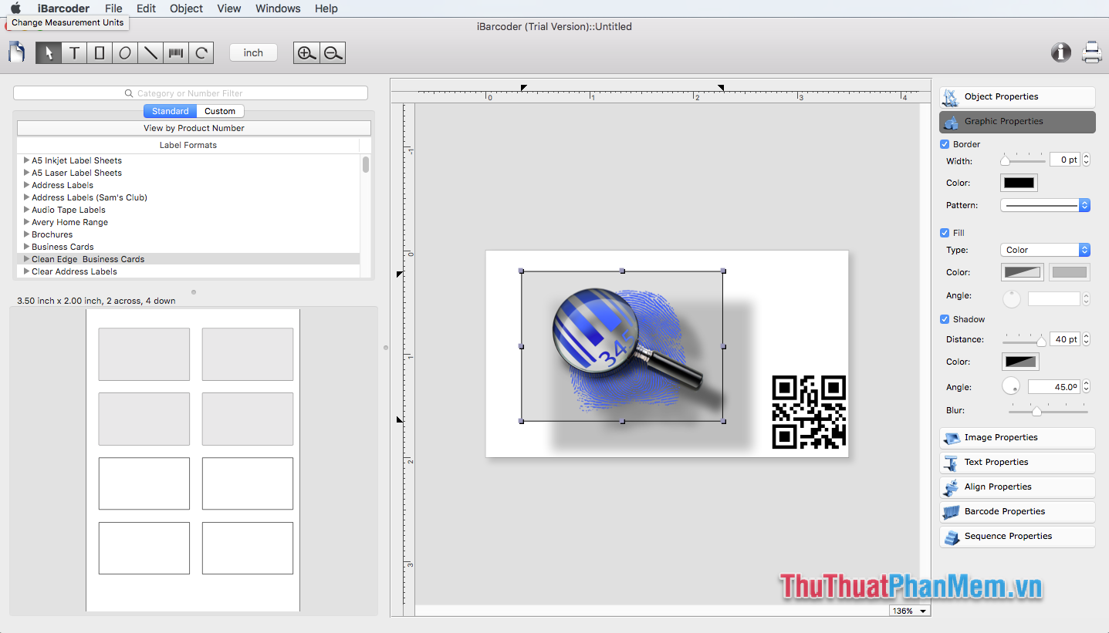Image resolution: width=1109 pixels, height=633 pixels.
Task: Select the Line tool
Action: (x=150, y=52)
